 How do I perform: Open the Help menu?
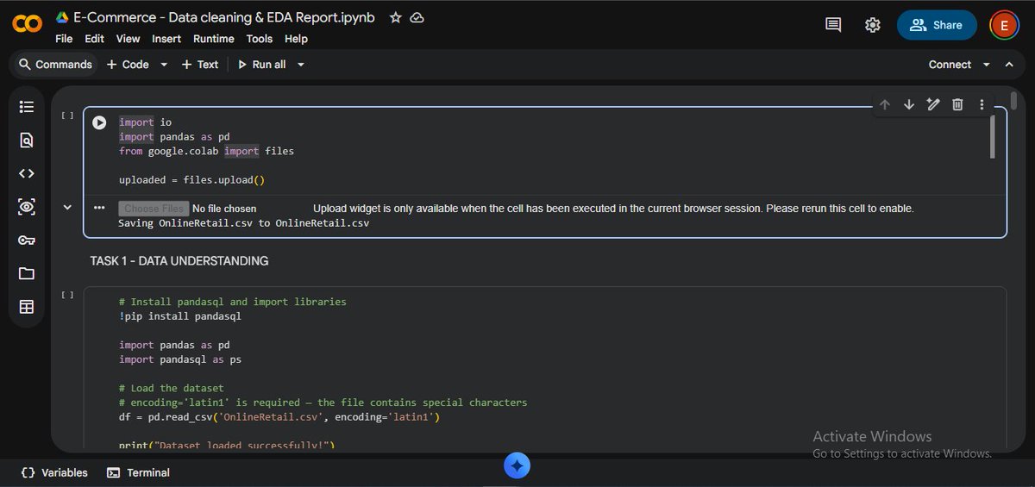pos(296,39)
